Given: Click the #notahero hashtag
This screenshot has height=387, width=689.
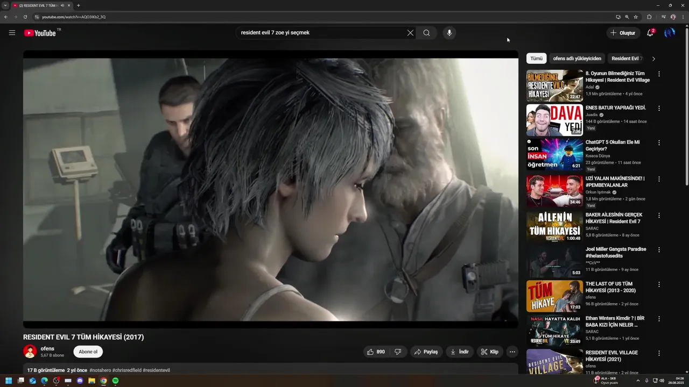Looking at the screenshot, I should click(100, 370).
